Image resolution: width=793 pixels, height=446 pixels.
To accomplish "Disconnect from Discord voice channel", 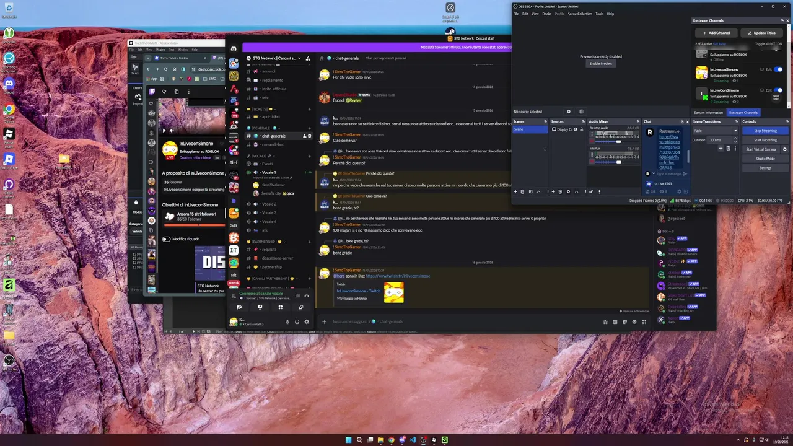I will pyautogui.click(x=307, y=296).
